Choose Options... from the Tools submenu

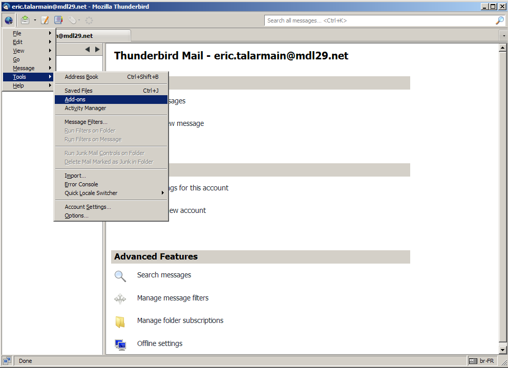[111, 215]
